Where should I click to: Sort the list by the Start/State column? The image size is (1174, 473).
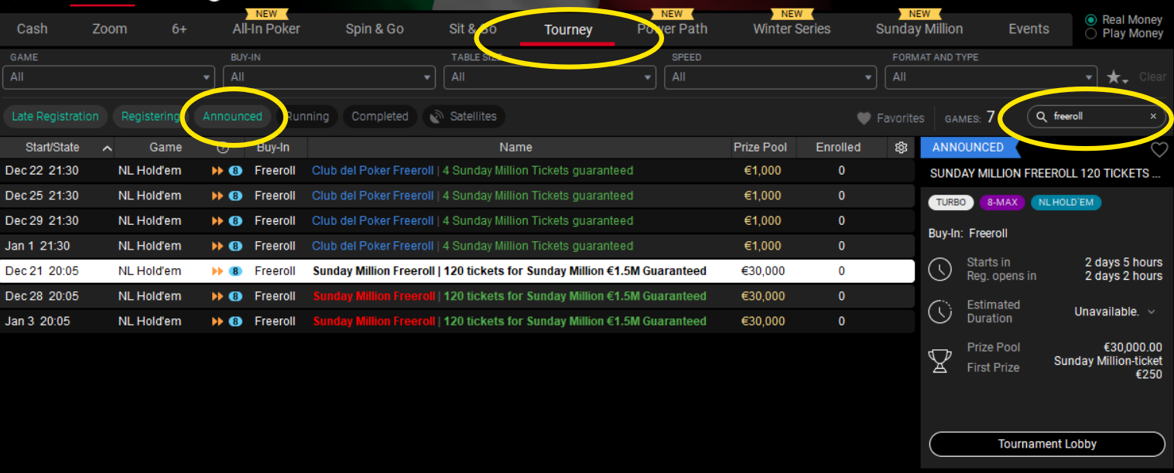(x=53, y=148)
